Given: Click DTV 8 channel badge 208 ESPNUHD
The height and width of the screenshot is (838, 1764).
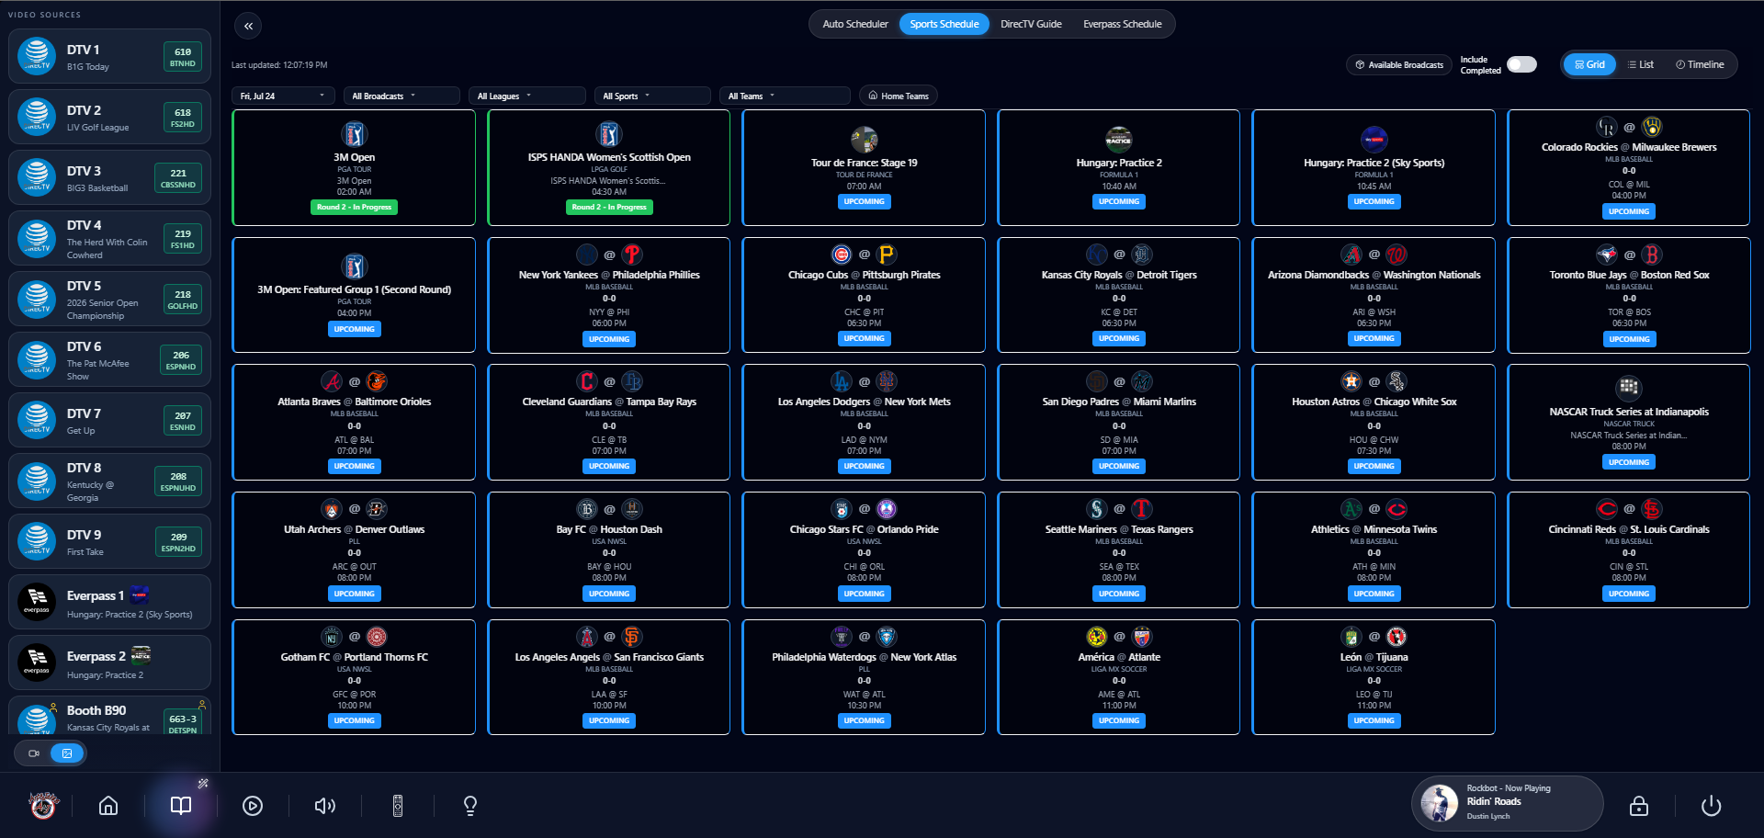Looking at the screenshot, I should point(178,481).
